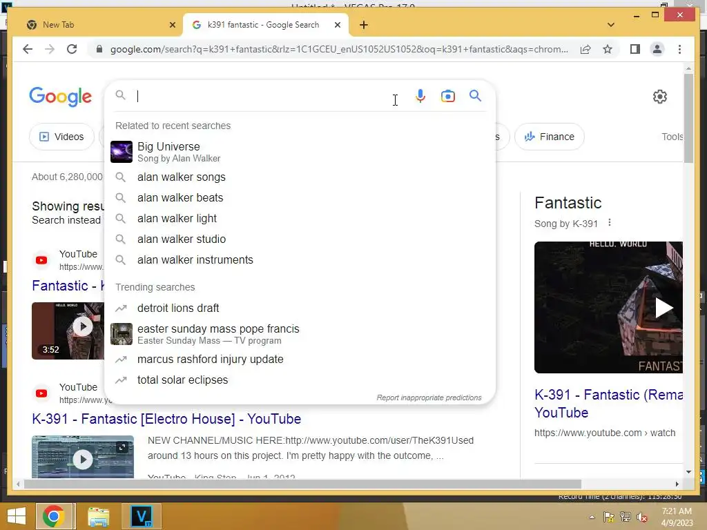The image size is (707, 530).
Task: Show hidden system tray icons
Action: [x=592, y=517]
